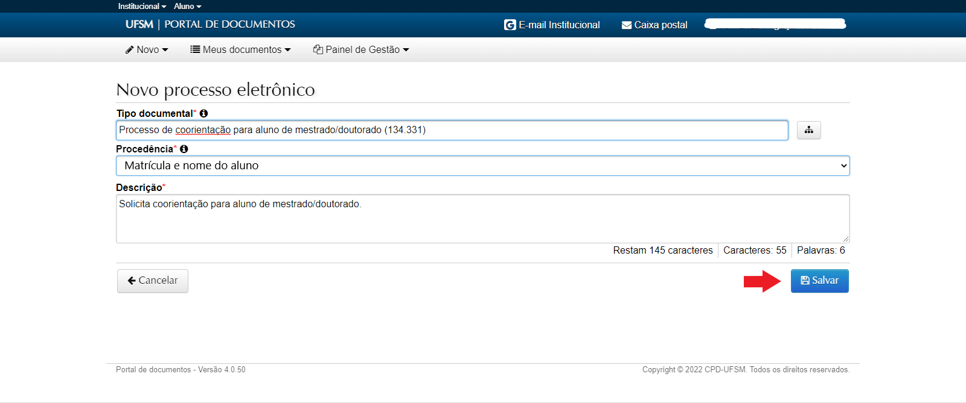Click the envelope icon for Caixa postal
The height and width of the screenshot is (403, 966).
tap(627, 25)
